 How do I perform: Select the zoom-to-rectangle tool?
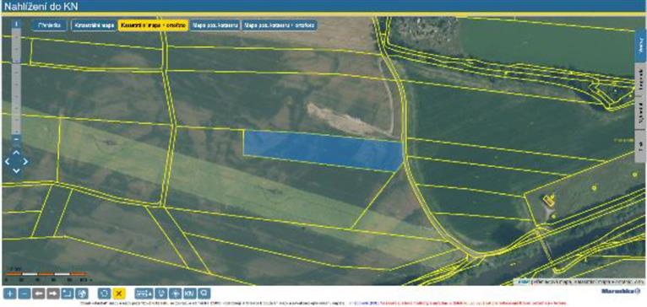68,294
